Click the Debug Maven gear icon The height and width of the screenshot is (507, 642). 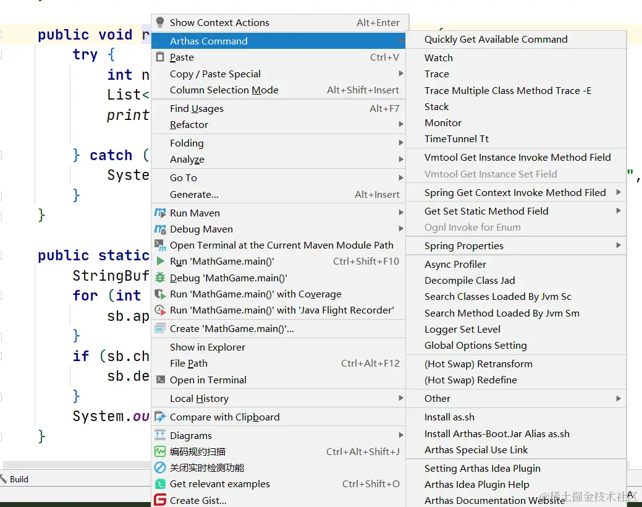[x=160, y=229]
